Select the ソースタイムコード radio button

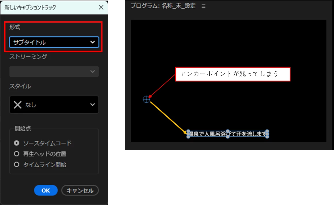tap(17, 143)
